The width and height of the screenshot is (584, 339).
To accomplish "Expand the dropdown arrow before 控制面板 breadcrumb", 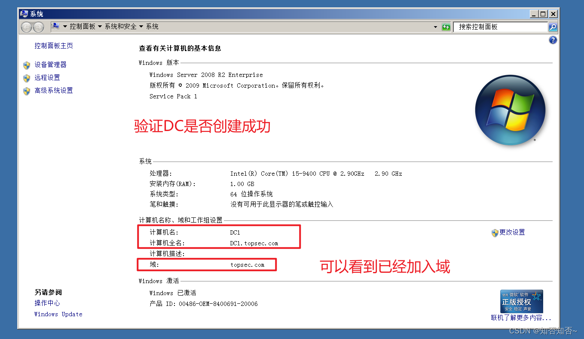I will click(65, 27).
